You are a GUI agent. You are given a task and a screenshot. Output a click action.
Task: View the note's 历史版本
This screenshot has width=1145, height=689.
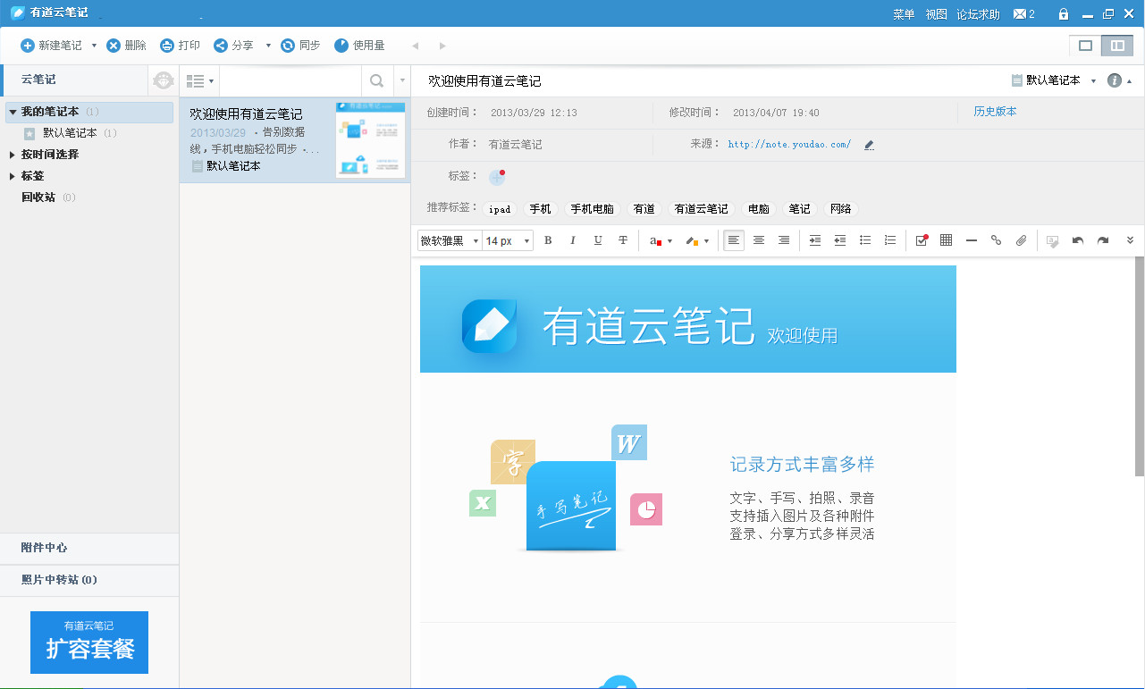coord(997,112)
